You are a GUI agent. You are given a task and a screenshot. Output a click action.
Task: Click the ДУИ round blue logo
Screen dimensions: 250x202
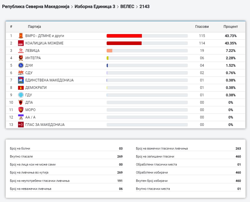tap(21, 65)
